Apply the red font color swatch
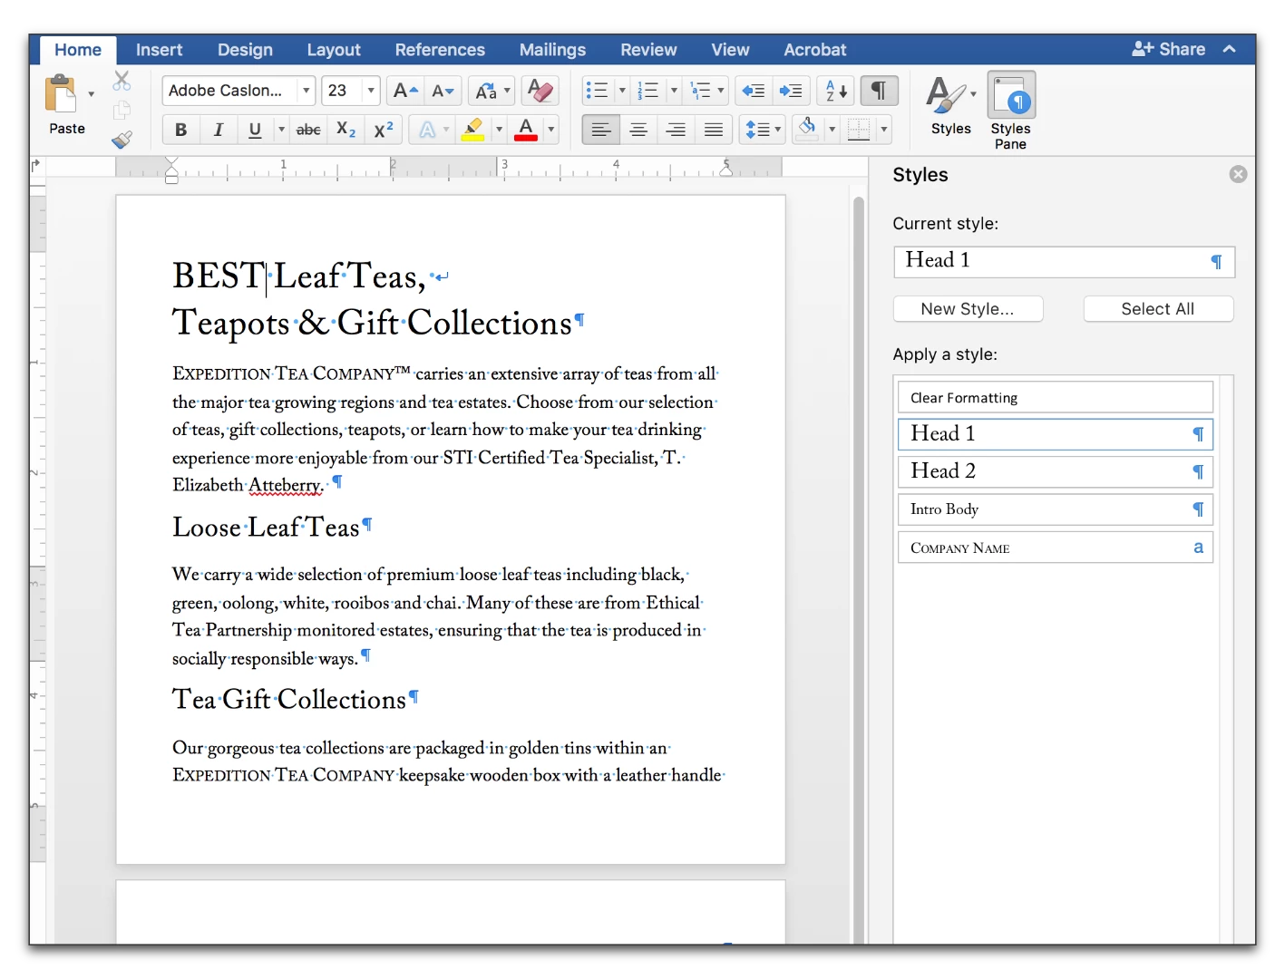1285x979 pixels. 525,130
